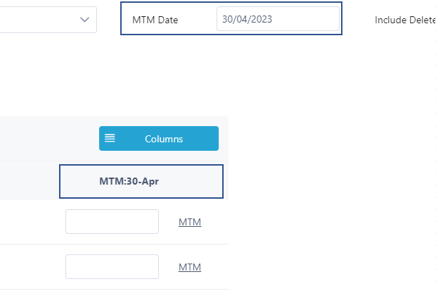Open the first row MTM link

[x=190, y=222]
